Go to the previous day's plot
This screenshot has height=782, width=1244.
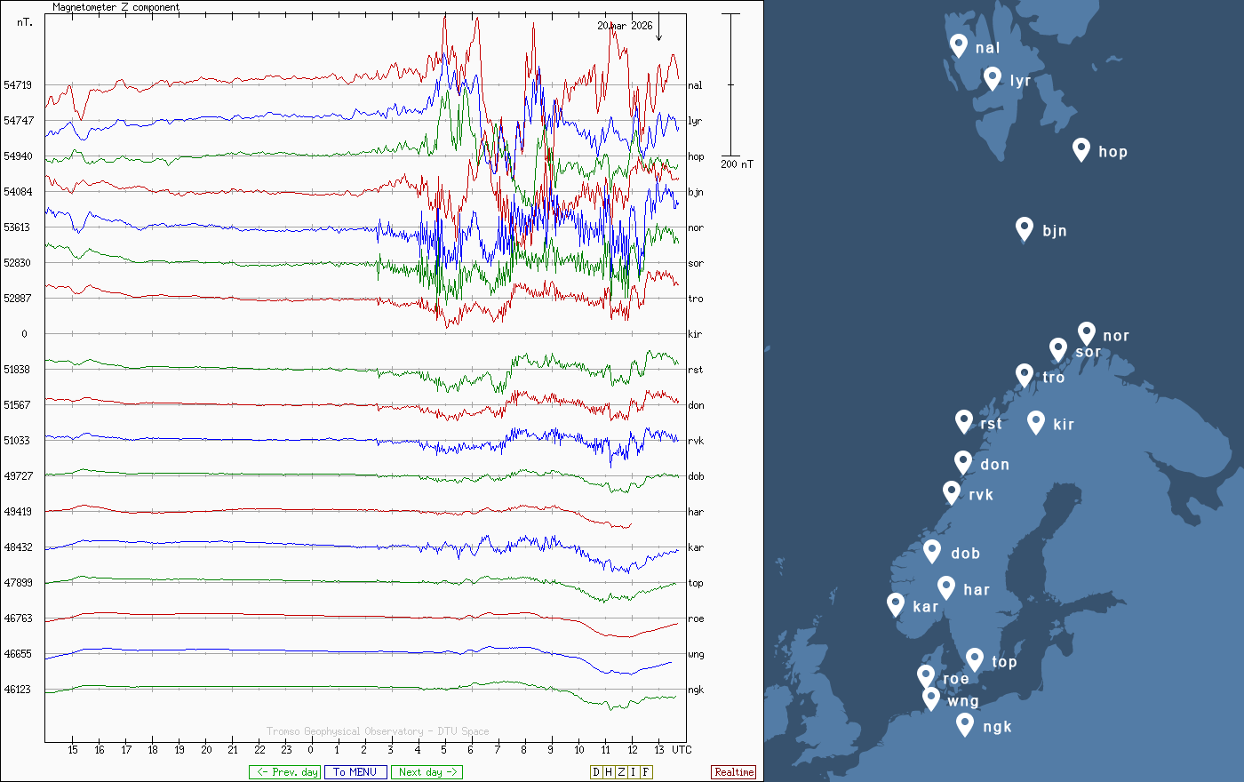284,772
